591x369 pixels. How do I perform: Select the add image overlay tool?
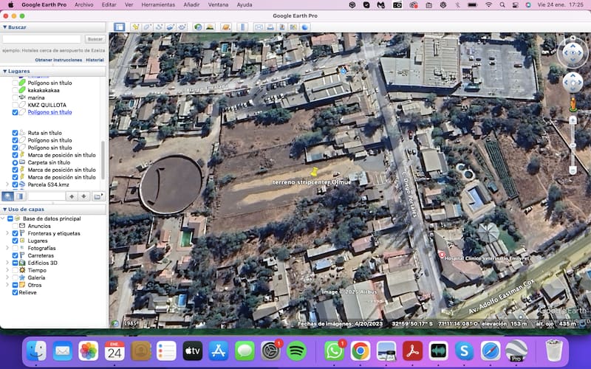click(x=171, y=27)
